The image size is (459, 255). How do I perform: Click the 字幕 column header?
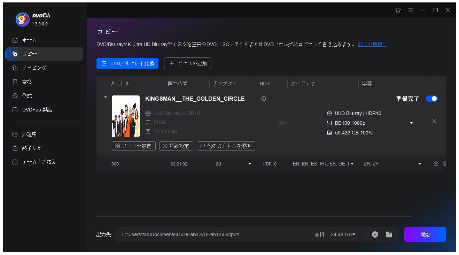(x=367, y=84)
